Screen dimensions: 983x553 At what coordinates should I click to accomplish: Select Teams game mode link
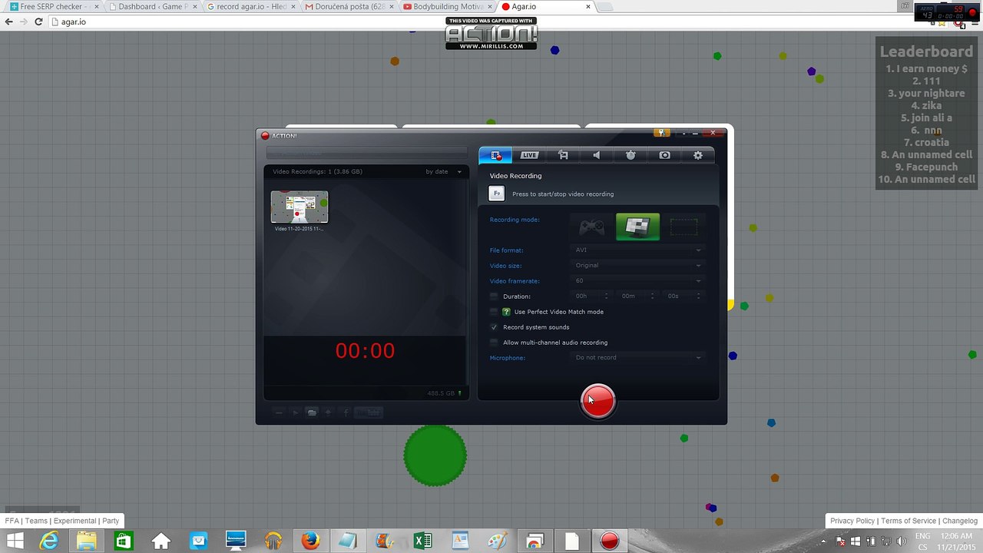(x=36, y=521)
